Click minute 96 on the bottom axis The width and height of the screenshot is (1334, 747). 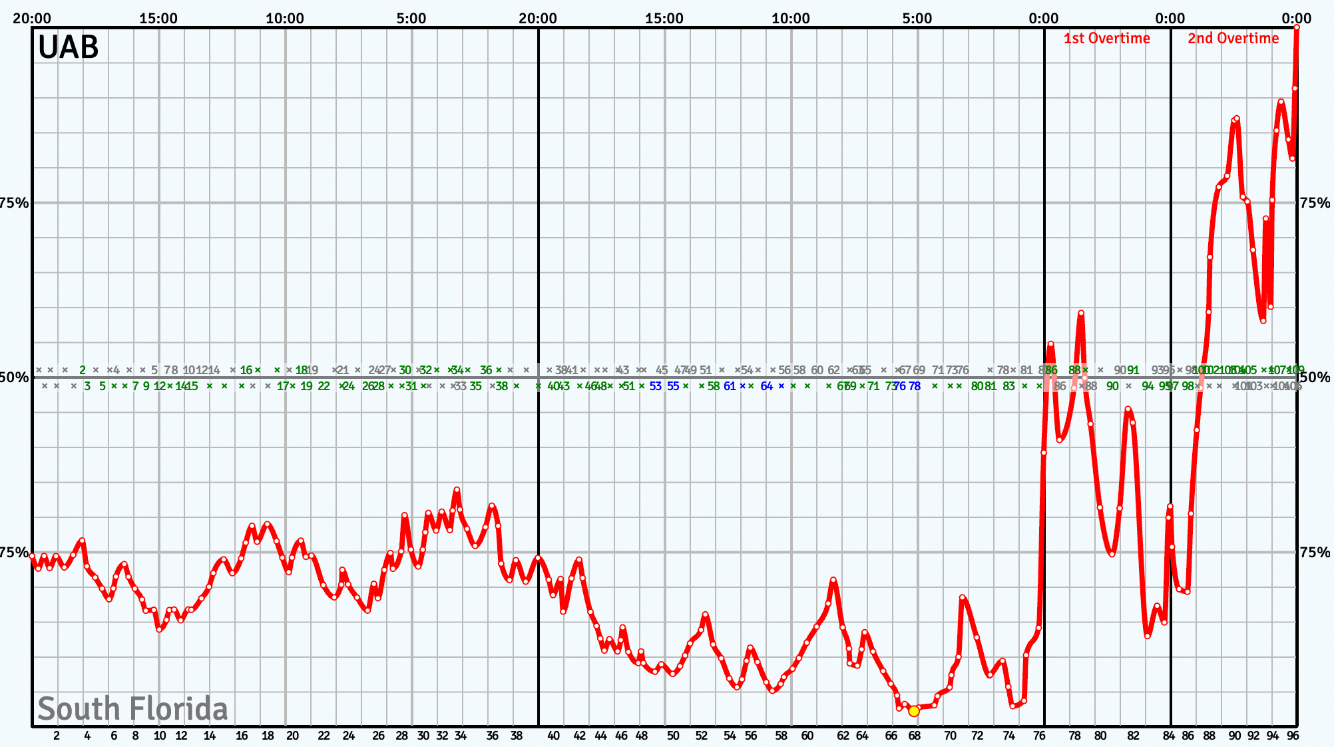click(x=1293, y=736)
